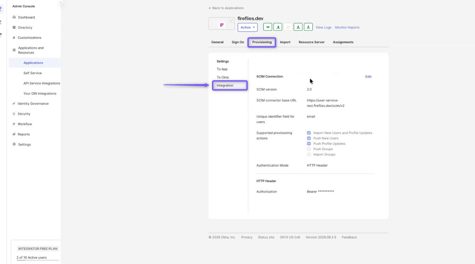Click the Settings gear icon in sidebar
The height and width of the screenshot is (264, 475).
14,144
